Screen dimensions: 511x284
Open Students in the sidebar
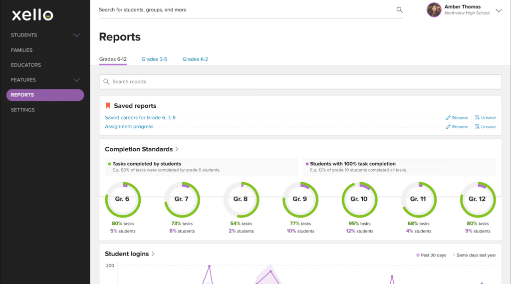pos(24,35)
